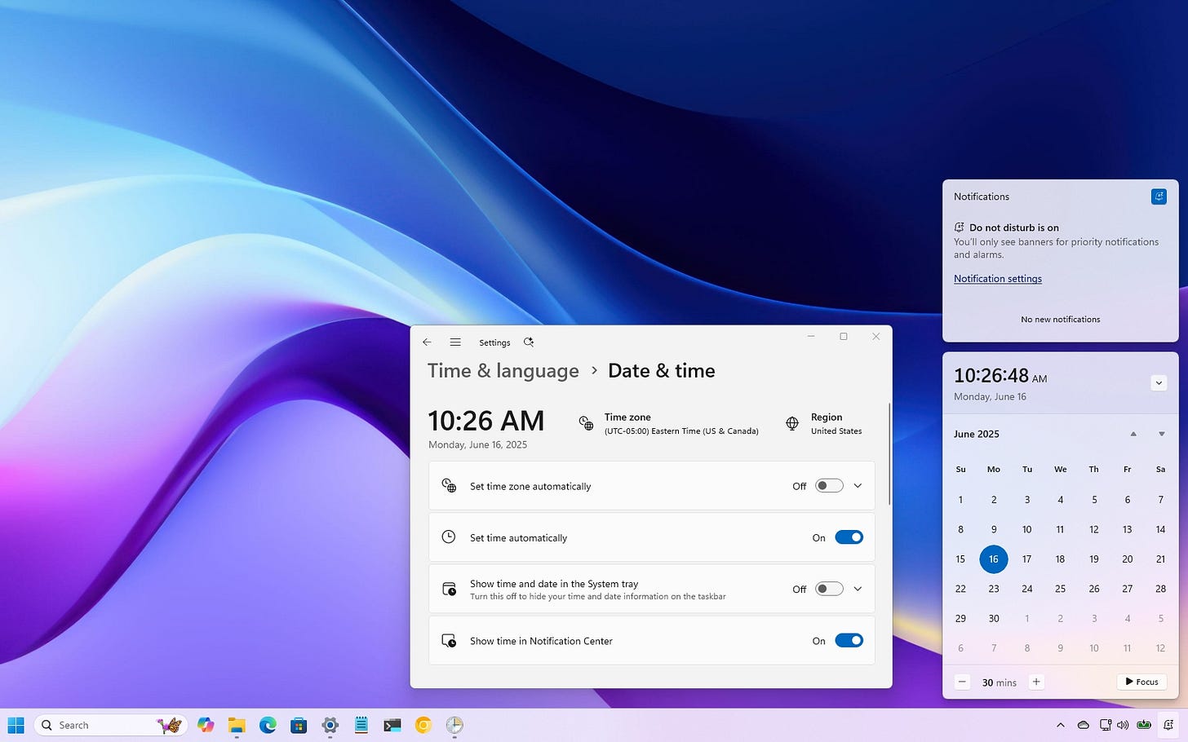1188x742 pixels.
Task: Select highlighted date 16 in calendar
Action: tap(994, 559)
